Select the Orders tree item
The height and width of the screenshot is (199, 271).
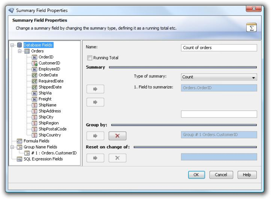click(x=37, y=51)
